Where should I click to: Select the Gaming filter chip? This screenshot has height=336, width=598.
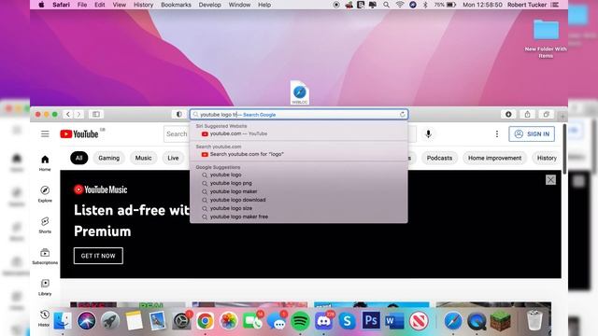point(108,158)
